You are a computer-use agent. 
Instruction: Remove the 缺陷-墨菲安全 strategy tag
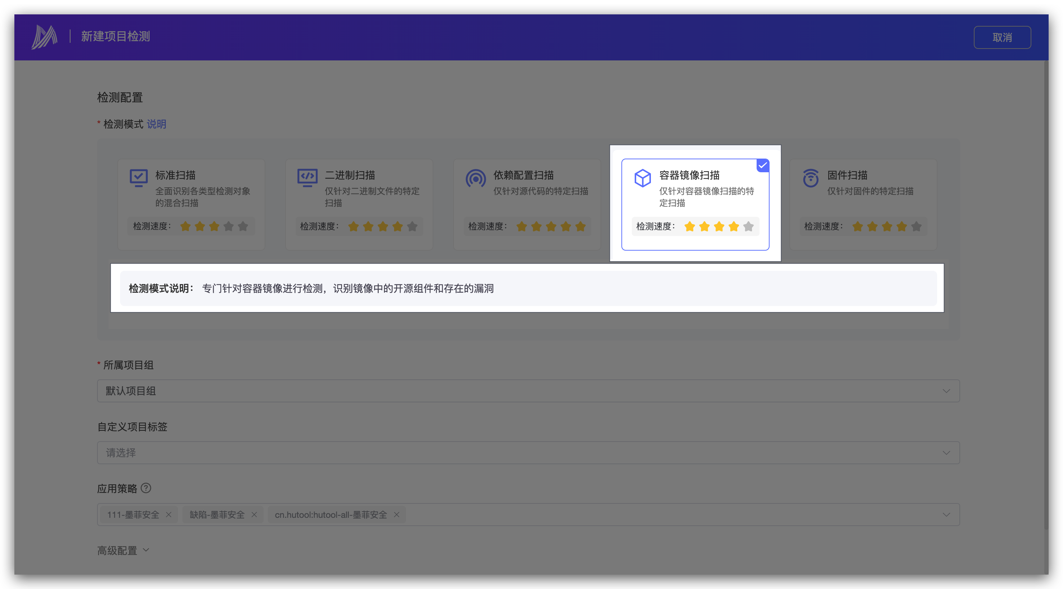tap(254, 514)
